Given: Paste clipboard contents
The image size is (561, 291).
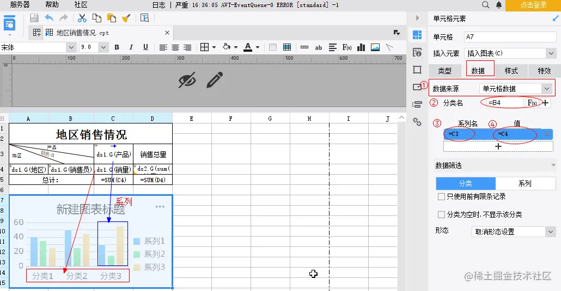Looking at the screenshot, I should [x=112, y=18].
